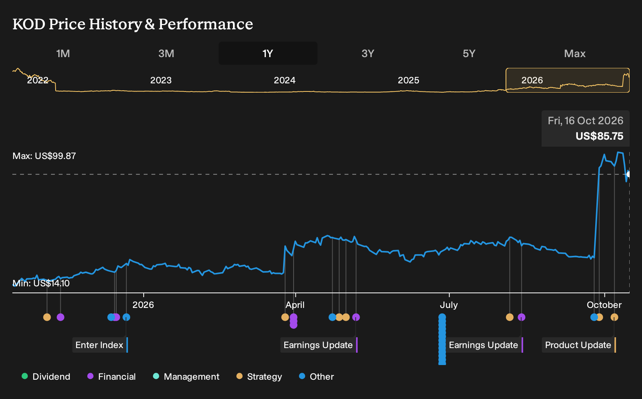Click the "US$85.75" tooltip price
This screenshot has height=399, width=642.
click(600, 136)
